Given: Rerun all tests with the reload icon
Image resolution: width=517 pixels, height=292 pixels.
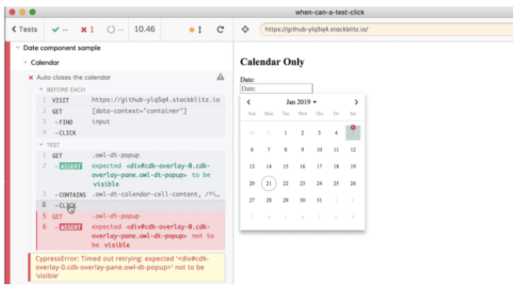Looking at the screenshot, I should (220, 30).
